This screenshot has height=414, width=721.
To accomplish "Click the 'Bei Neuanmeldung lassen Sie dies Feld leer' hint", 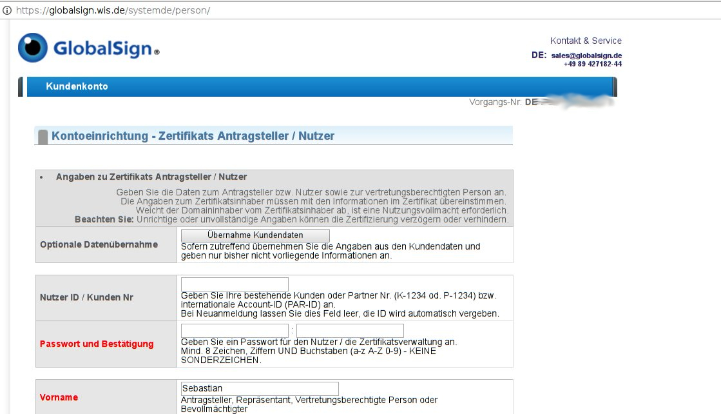I will [x=340, y=313].
